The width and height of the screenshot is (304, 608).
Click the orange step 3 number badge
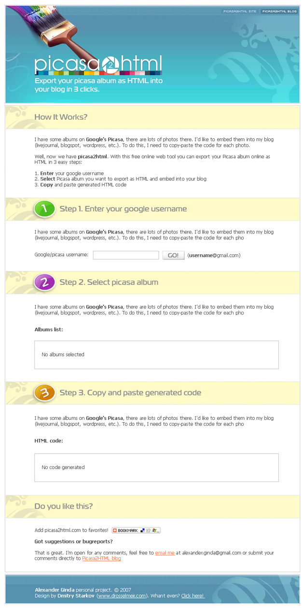pyautogui.click(x=45, y=393)
